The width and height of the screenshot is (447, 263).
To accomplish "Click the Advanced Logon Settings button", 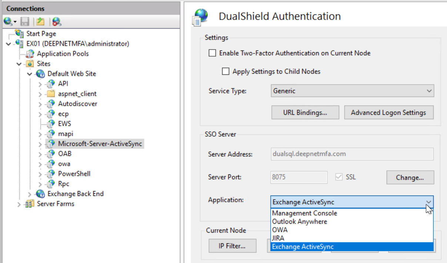I will [x=388, y=113].
